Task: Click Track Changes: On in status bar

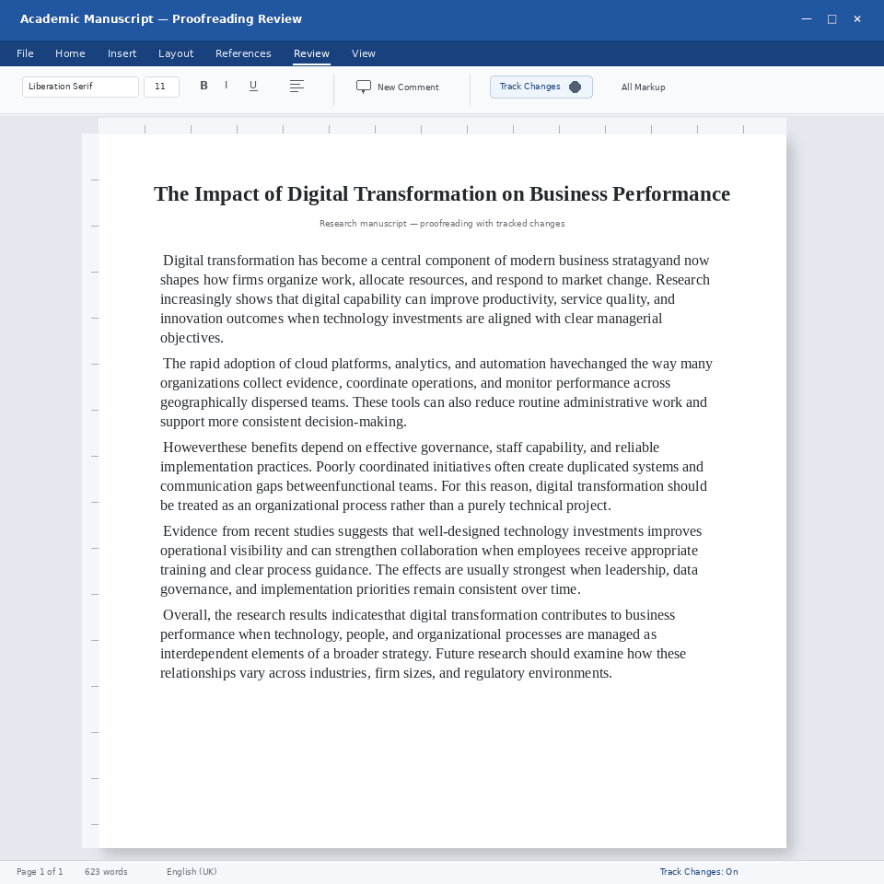Action: click(699, 872)
